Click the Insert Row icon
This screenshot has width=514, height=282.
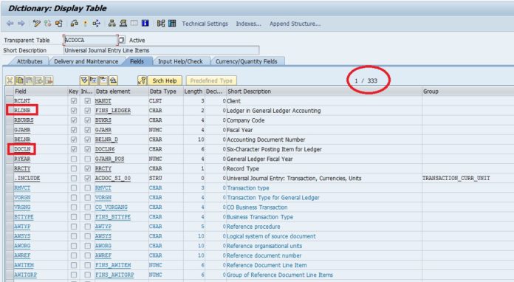pos(39,80)
